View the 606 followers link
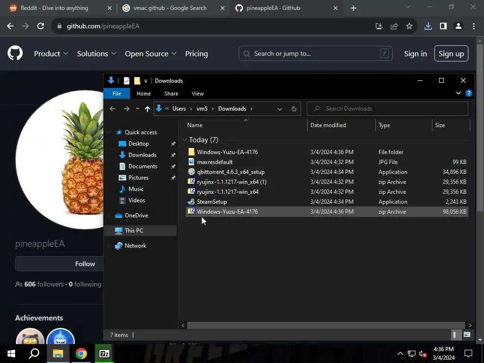The image size is (484, 363). tap(39, 284)
